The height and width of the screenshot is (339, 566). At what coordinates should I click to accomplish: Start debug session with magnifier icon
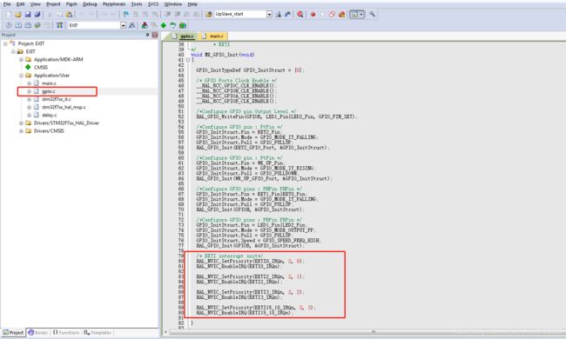click(300, 15)
